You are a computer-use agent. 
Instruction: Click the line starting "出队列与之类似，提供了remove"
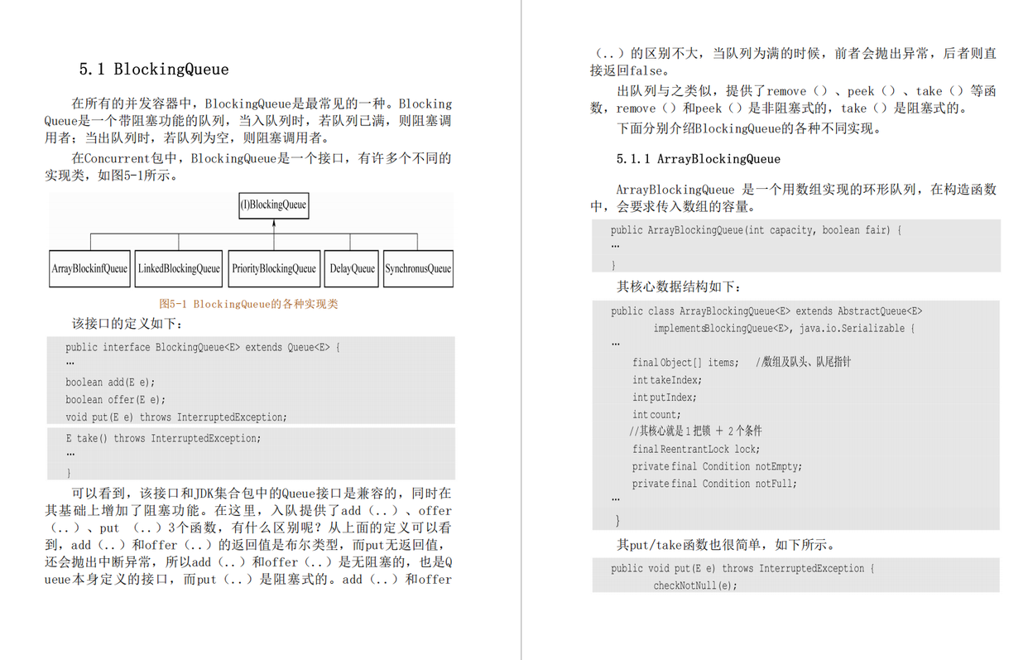(x=807, y=91)
